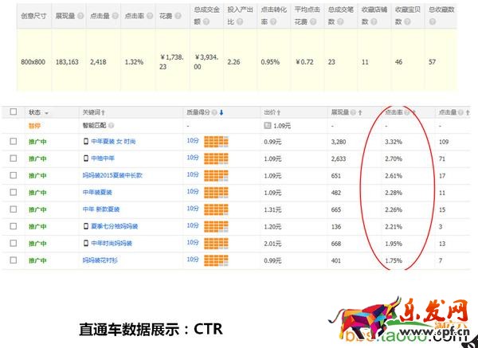Click mobile phone icon beside 中袖中年 keyword
The width and height of the screenshot is (478, 348).
coord(86,158)
